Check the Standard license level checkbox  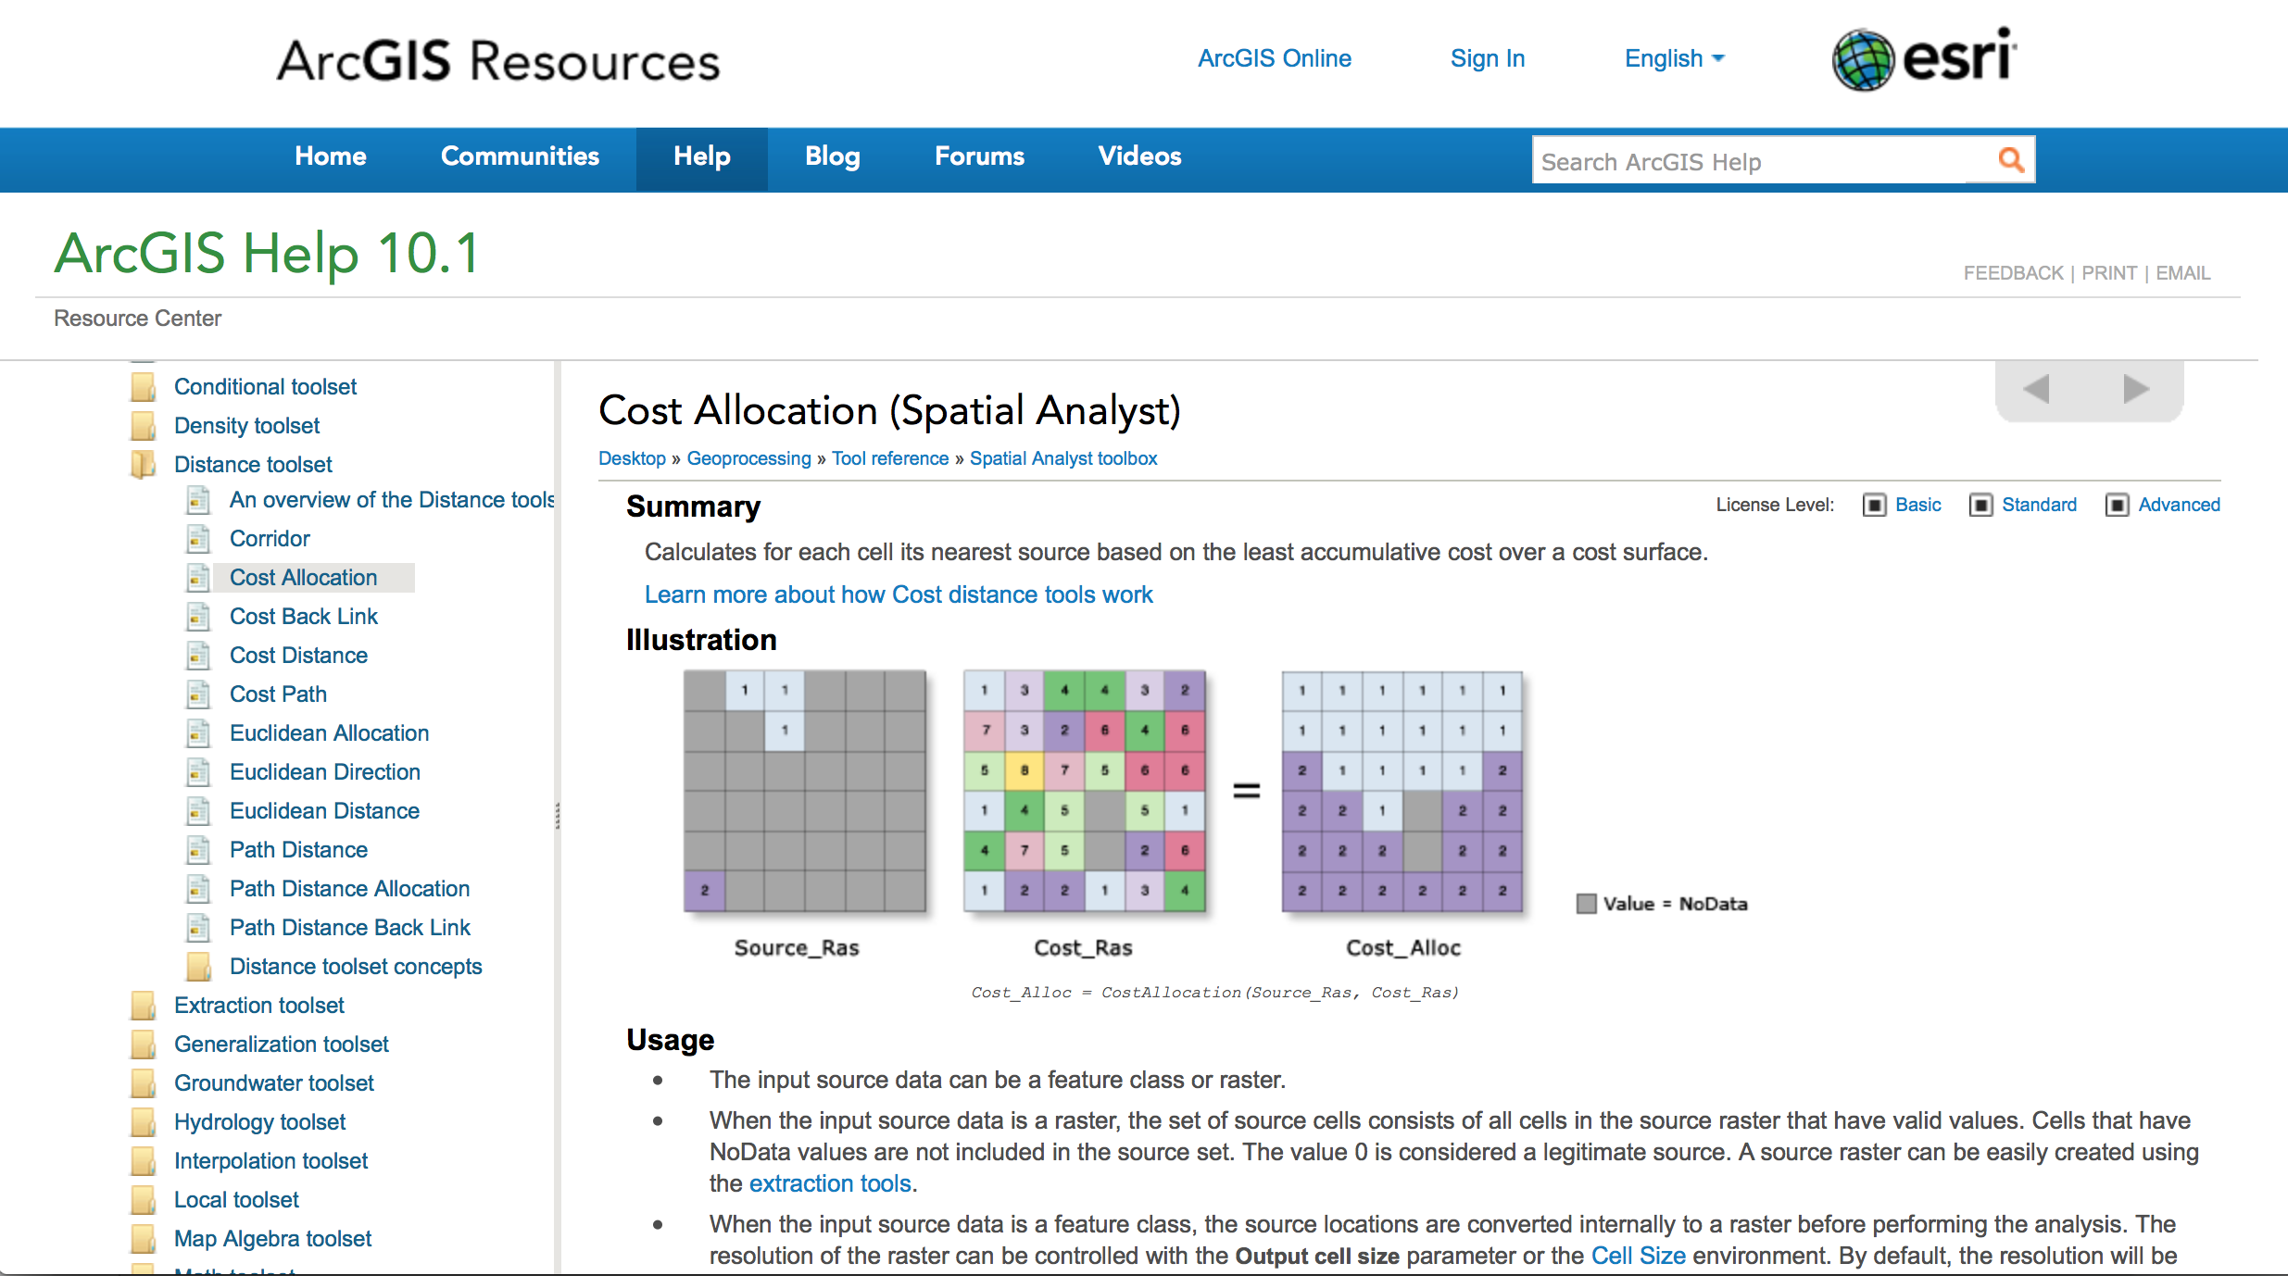[1981, 505]
